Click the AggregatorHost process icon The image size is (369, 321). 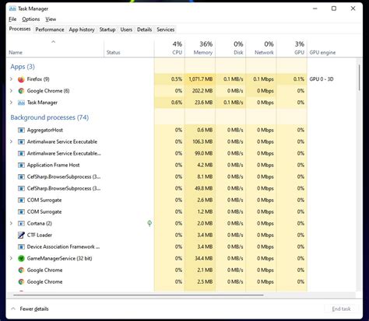(21, 130)
